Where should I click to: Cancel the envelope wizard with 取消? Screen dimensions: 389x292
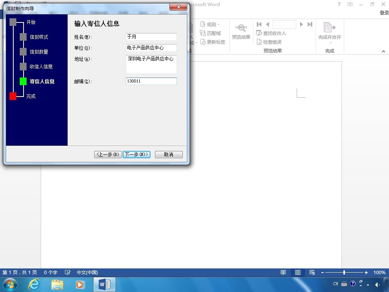(x=169, y=154)
